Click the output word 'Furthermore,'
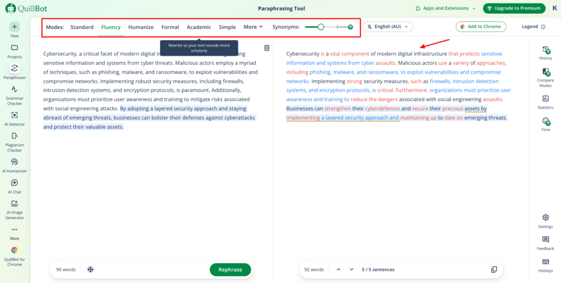This screenshot has height=283, width=561. click(412, 90)
